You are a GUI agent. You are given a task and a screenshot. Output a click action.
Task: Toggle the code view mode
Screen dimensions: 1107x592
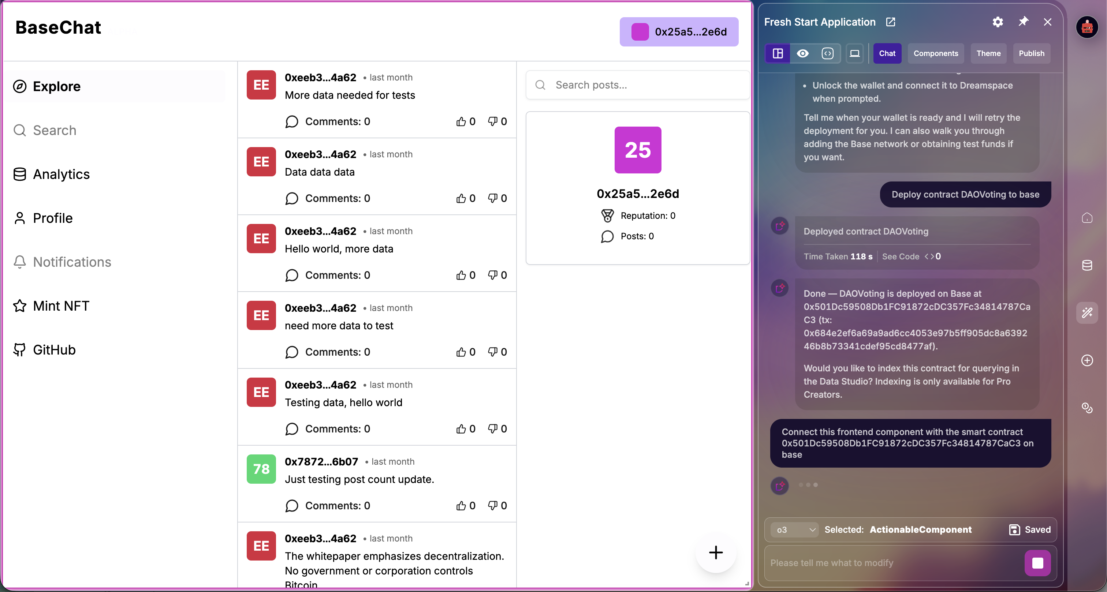coord(827,53)
